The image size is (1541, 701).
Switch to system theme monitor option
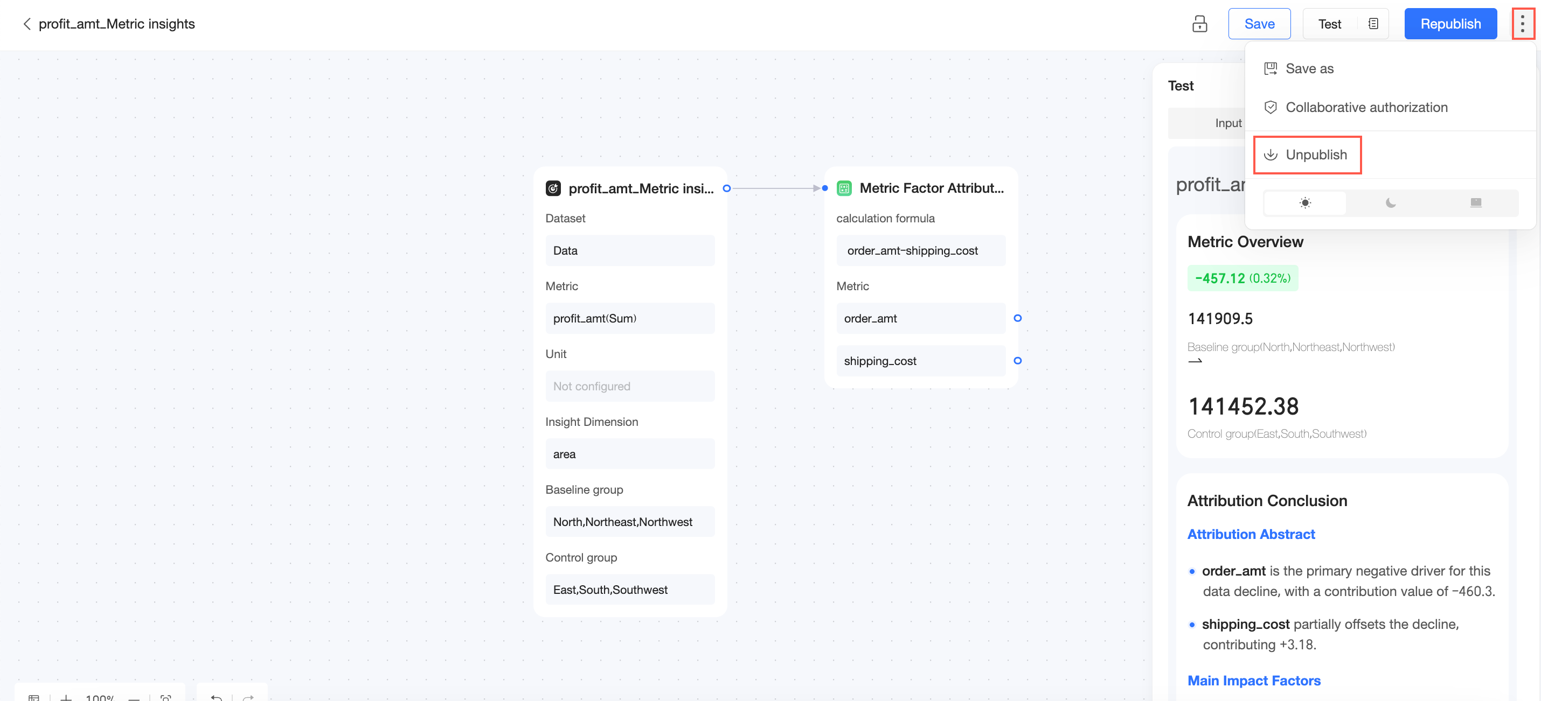tap(1475, 202)
